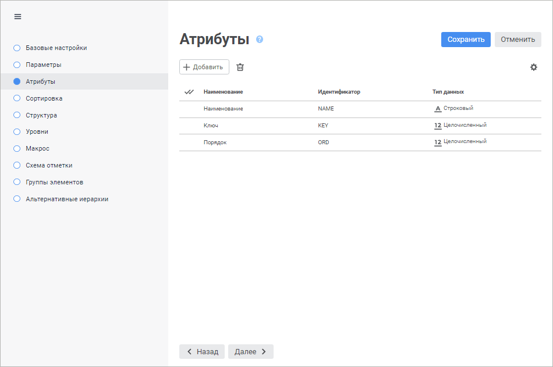Go back with the Назад button
The width and height of the screenshot is (553, 367).
pyautogui.click(x=202, y=351)
